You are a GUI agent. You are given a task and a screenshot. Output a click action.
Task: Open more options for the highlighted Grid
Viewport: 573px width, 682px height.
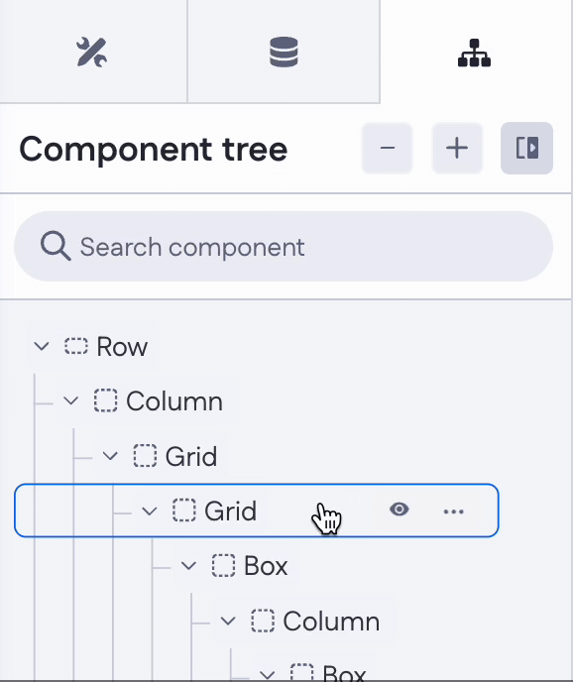point(453,511)
